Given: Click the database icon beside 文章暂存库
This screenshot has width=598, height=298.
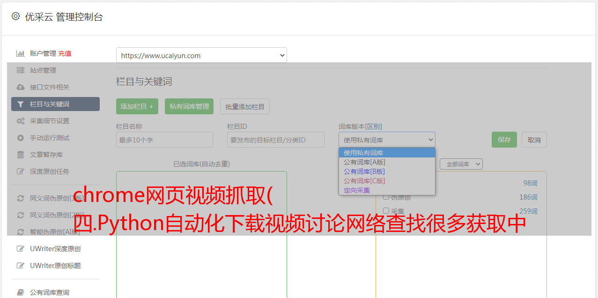Looking at the screenshot, I should click(x=20, y=155).
